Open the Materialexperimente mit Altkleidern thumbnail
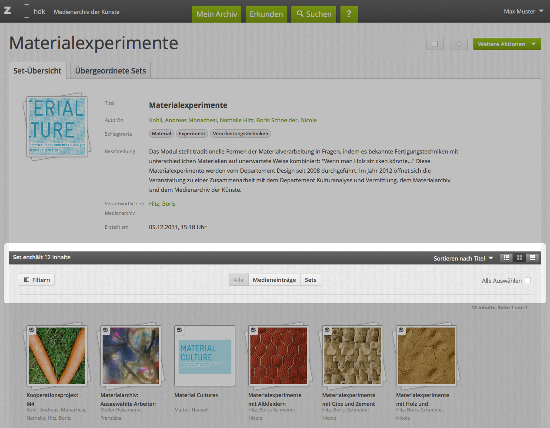The height and width of the screenshot is (428, 550). point(279,356)
